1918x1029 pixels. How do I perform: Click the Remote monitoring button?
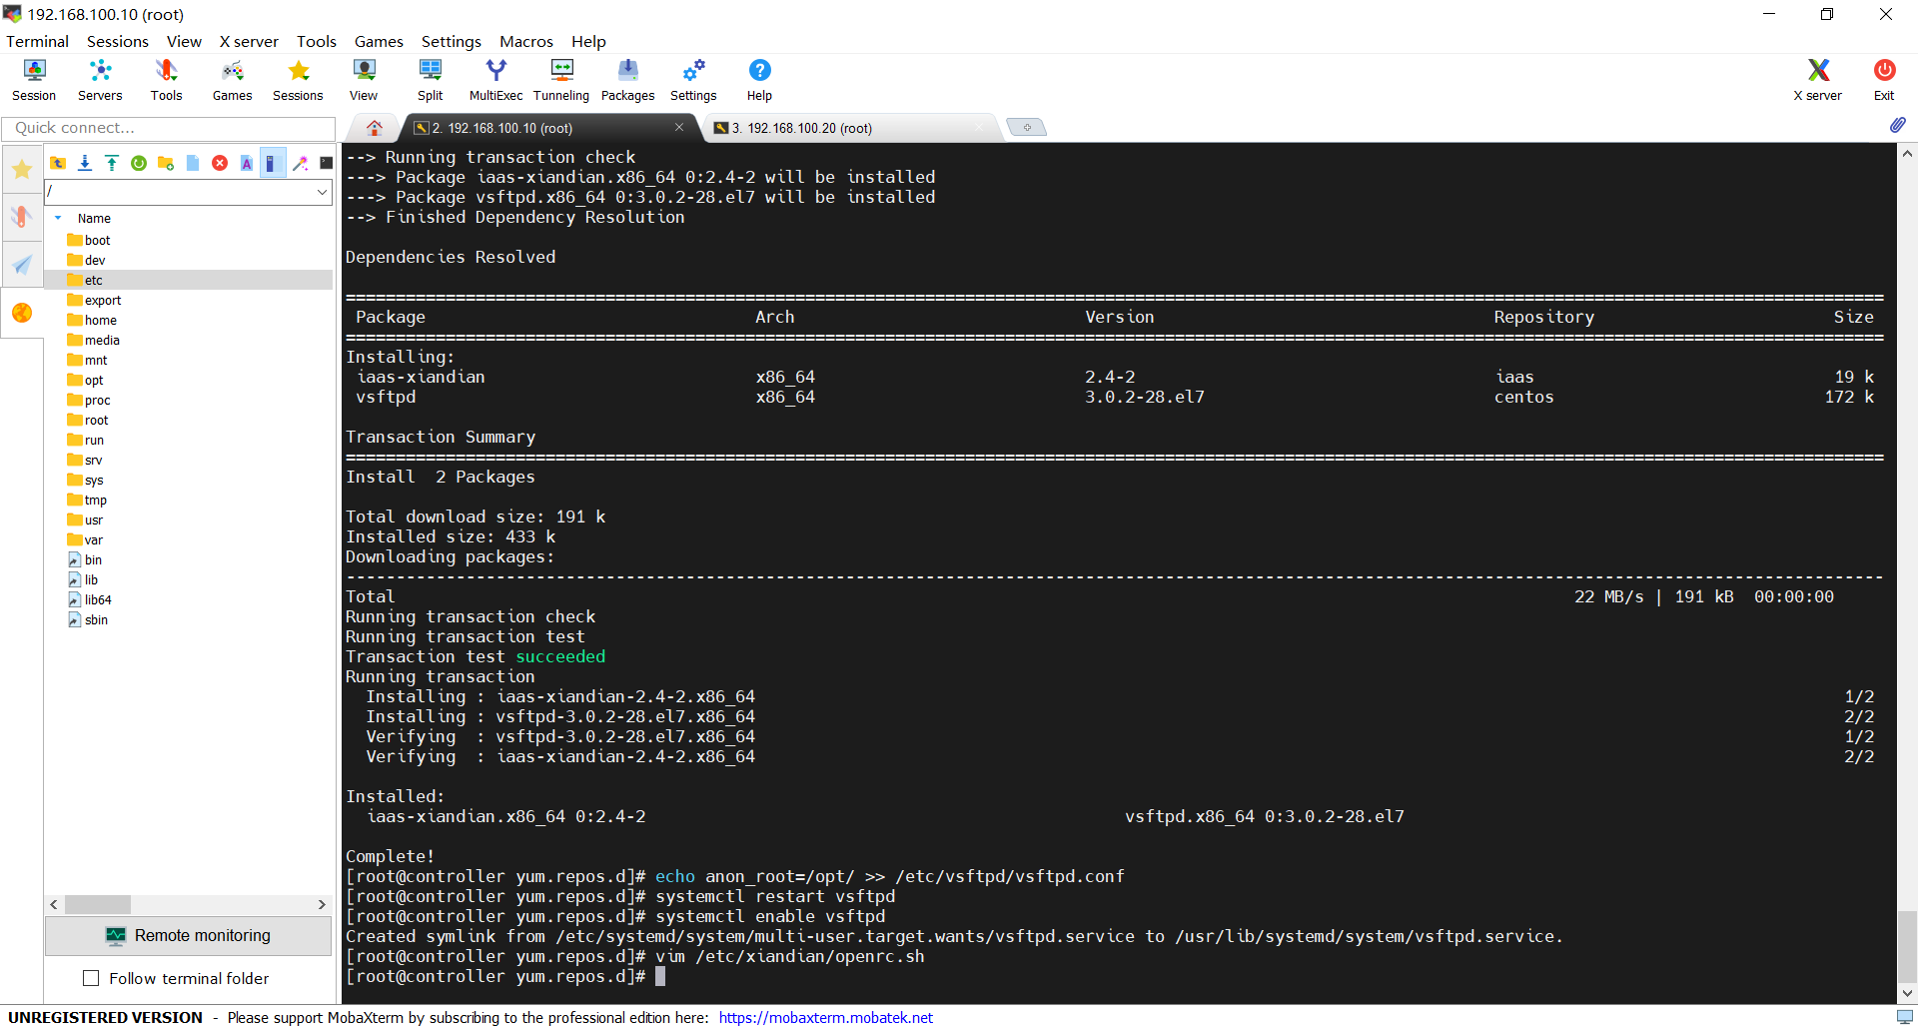188,935
